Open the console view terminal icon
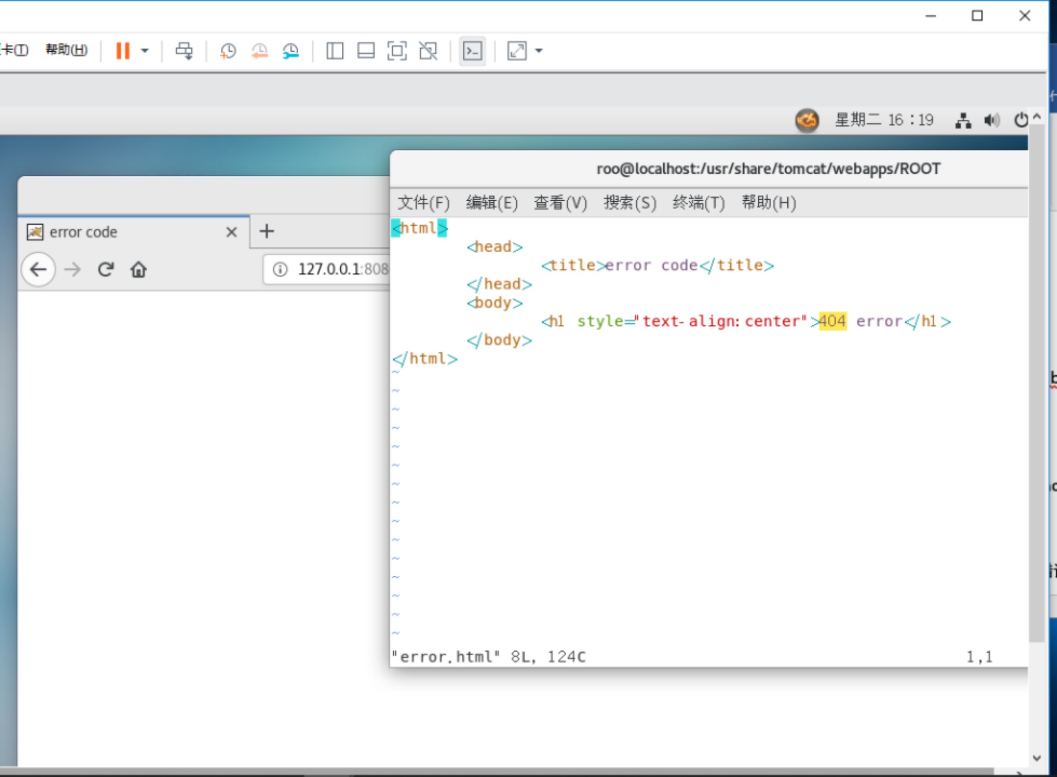 pyautogui.click(x=472, y=51)
